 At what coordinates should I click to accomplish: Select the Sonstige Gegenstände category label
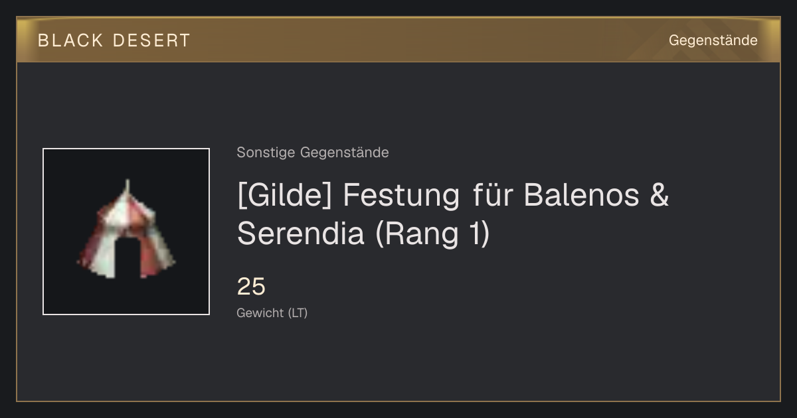(313, 153)
